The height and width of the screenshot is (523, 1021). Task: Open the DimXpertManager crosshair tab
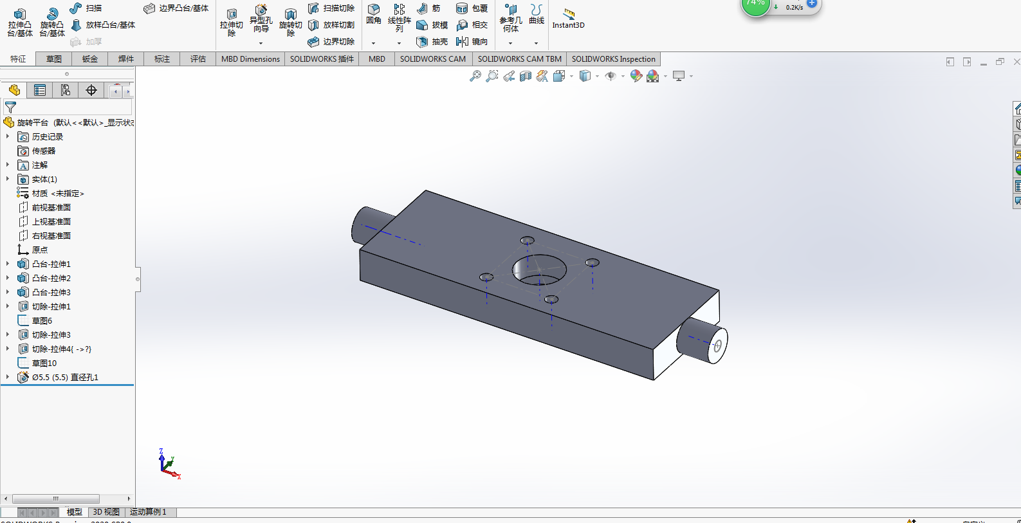pyautogui.click(x=91, y=90)
